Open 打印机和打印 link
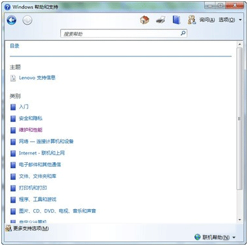 coord(33,188)
